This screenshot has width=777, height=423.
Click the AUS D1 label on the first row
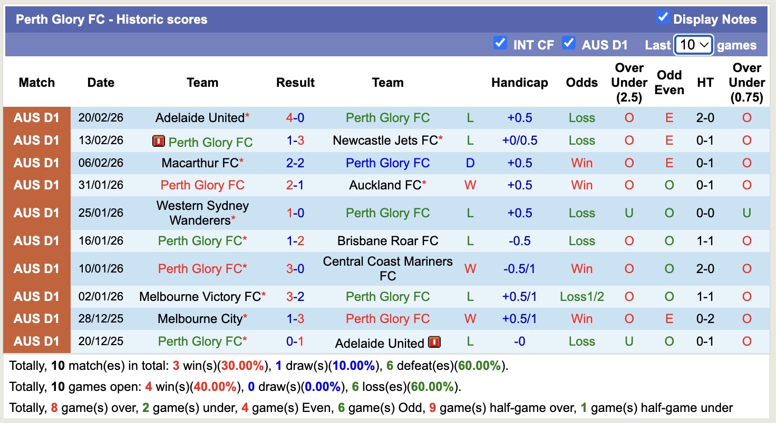(36, 118)
